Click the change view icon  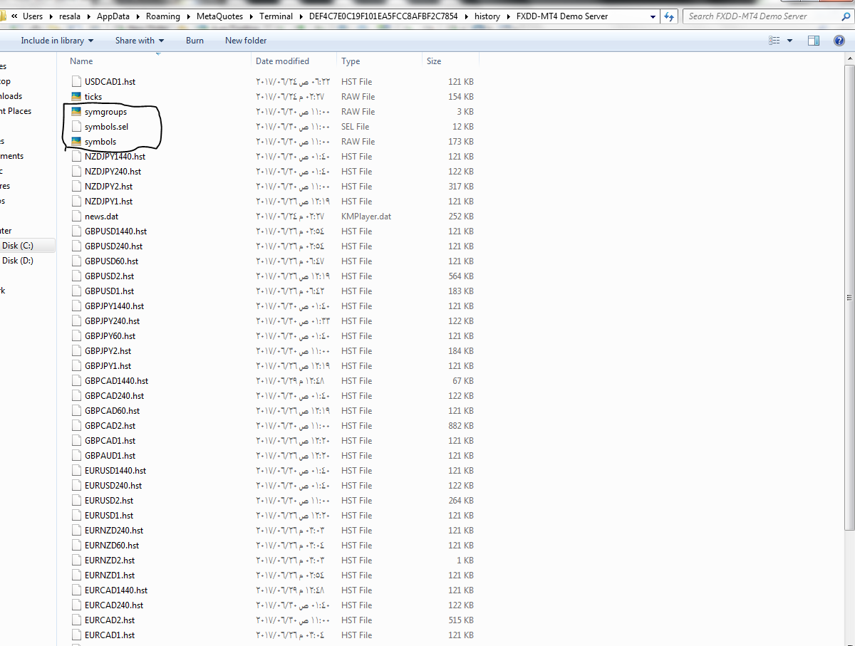tap(774, 41)
